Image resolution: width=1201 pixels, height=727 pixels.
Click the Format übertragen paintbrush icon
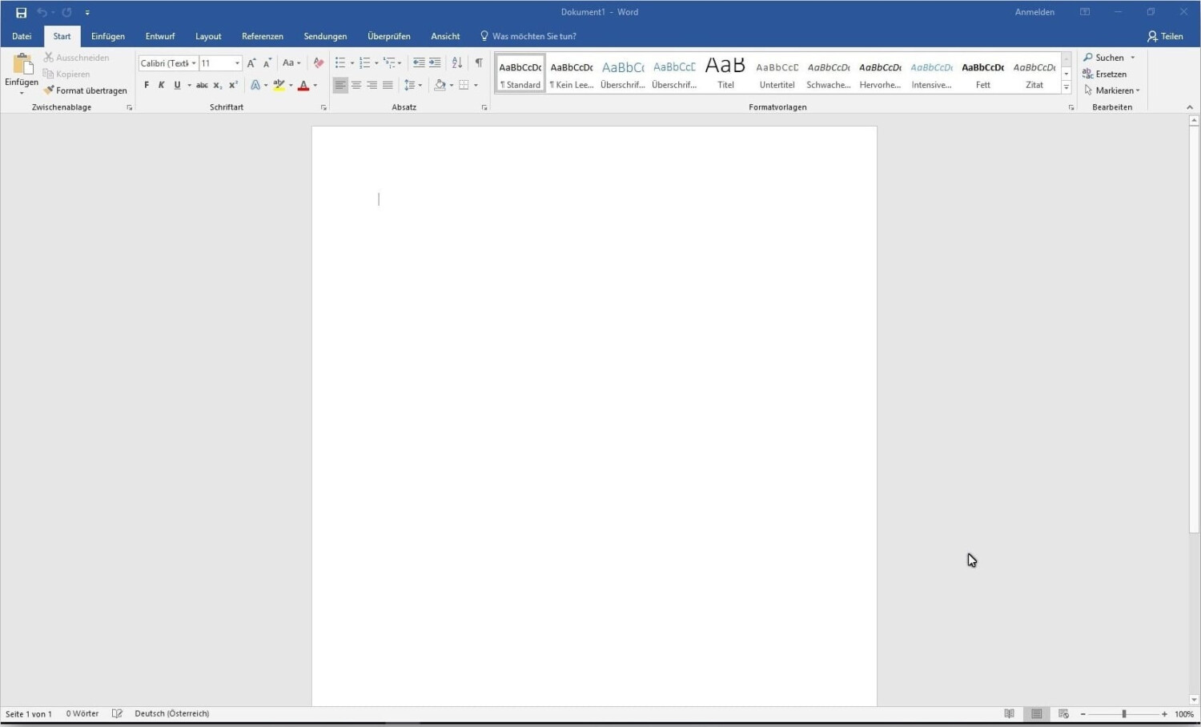tap(50, 90)
